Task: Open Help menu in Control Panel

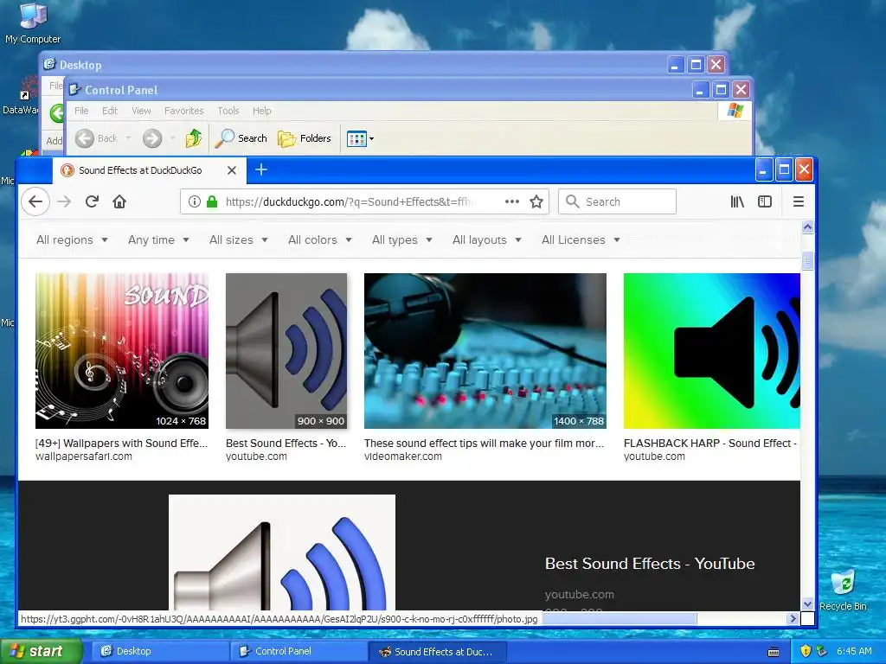Action: (261, 111)
